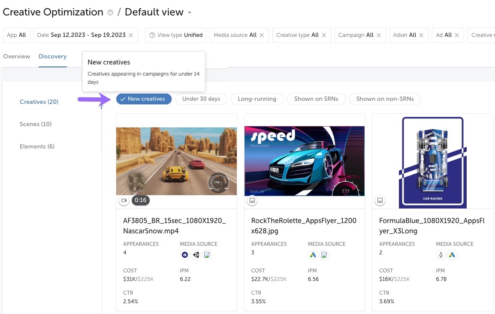Click the $16K/$225K cost value
Image resolution: width=495 pixels, height=314 pixels.
pyautogui.click(x=394, y=279)
